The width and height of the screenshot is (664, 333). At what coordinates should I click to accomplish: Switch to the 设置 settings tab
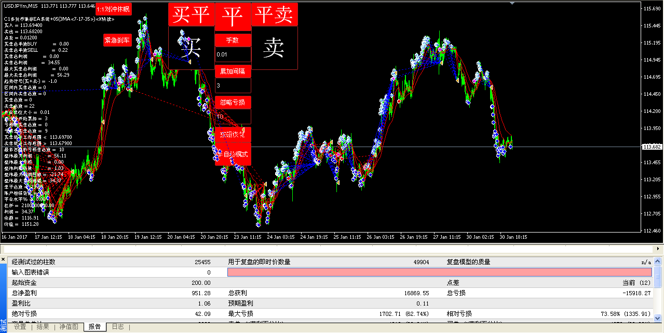point(20,327)
